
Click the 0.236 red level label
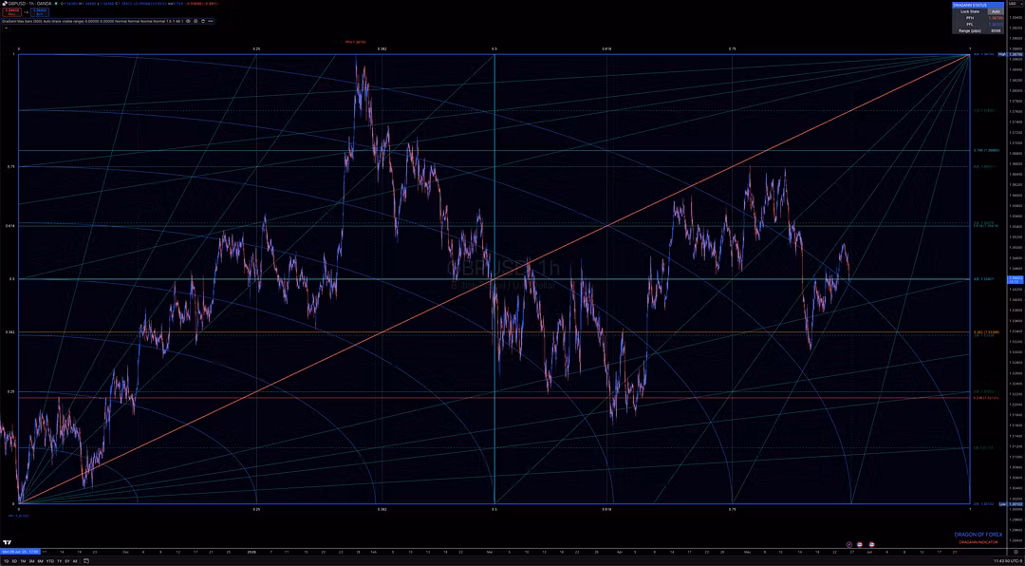pos(986,398)
